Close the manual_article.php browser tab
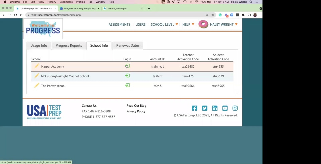The height and width of the screenshot is (164, 321). pyautogui.click(x=142, y=9)
